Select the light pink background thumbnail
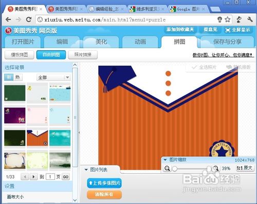The width and height of the screenshot is (257, 204). tap(38, 115)
